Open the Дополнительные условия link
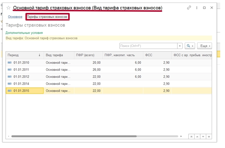This screenshot has width=225, height=148. [x=24, y=33]
